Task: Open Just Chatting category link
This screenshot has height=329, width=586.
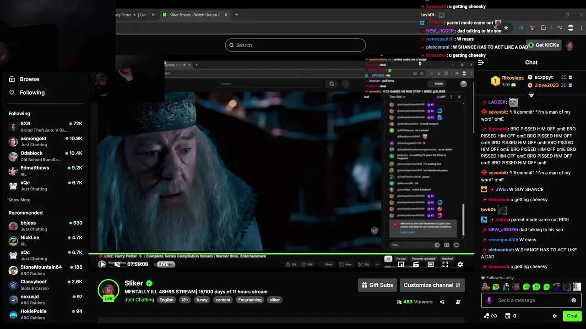Action: (139, 300)
